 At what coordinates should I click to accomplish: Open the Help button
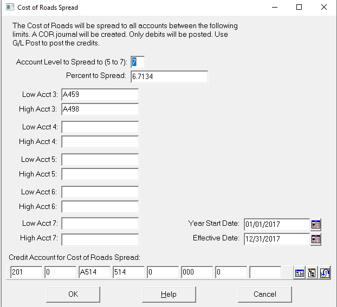pyautogui.click(x=168, y=294)
